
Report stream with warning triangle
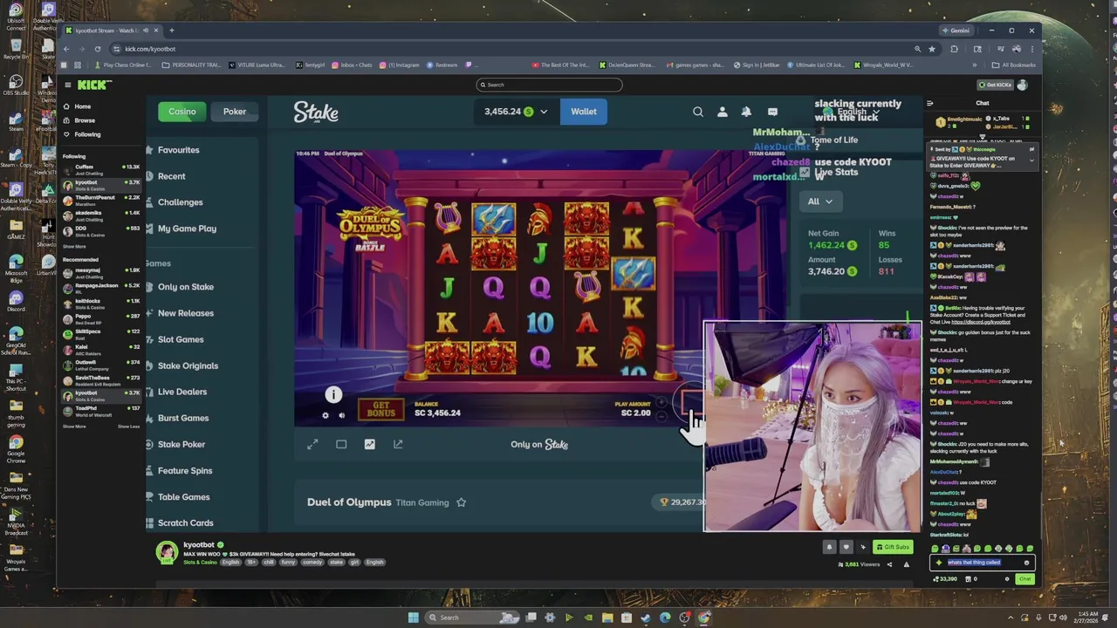[x=906, y=564]
